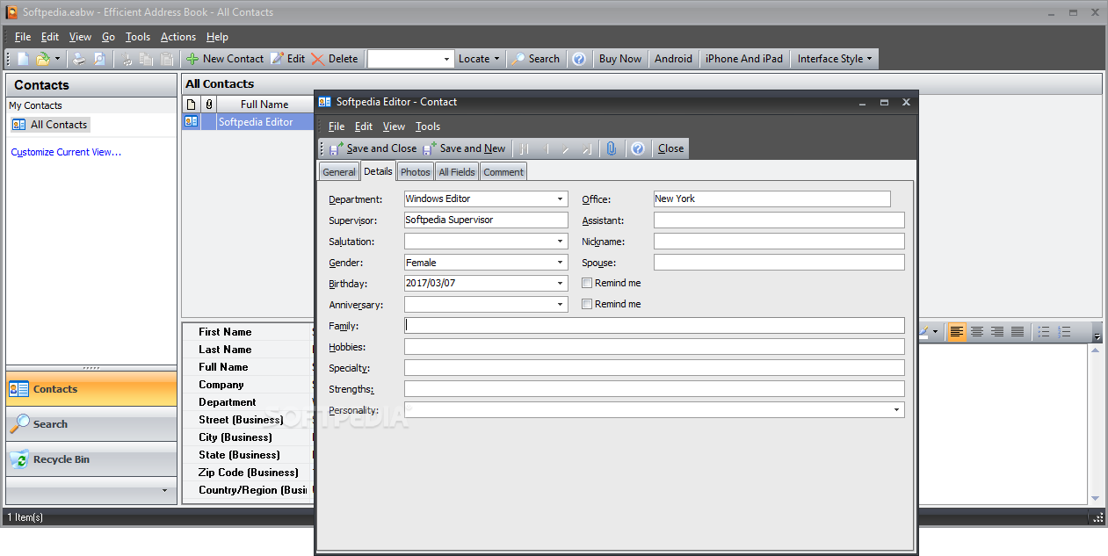Click the Save and New button
1108x556 pixels.
(x=464, y=148)
